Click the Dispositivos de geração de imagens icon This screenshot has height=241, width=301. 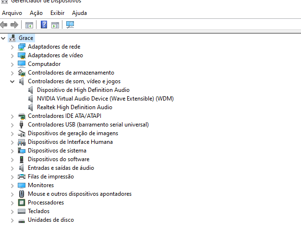pos(22,133)
